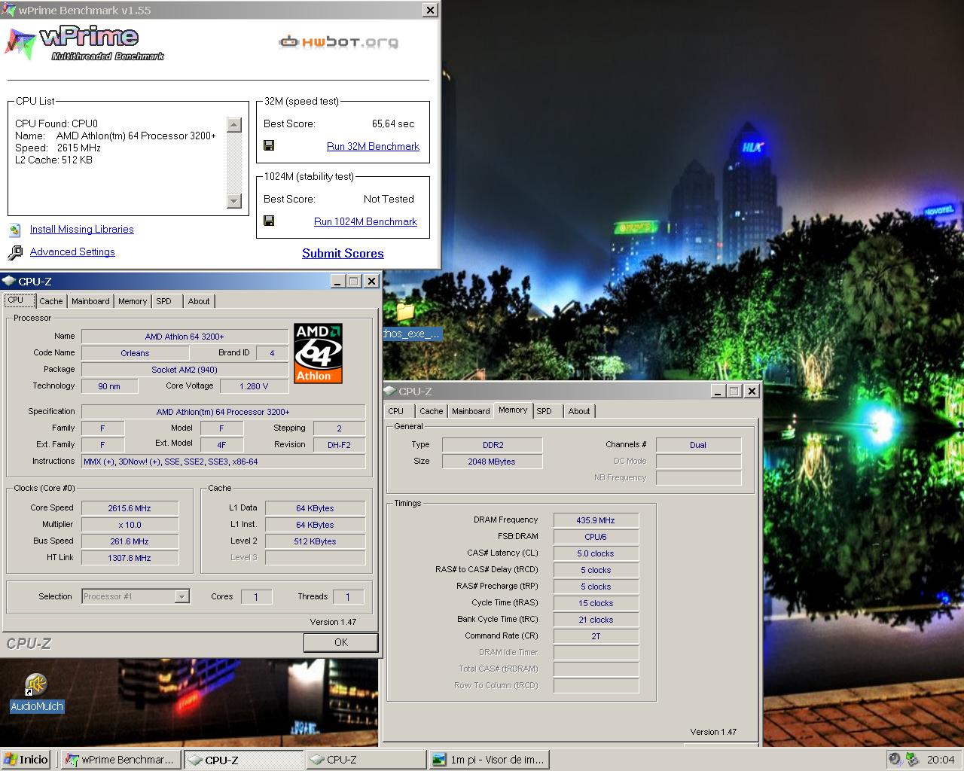Screen dimensions: 964x771
Task: Open the Inicio start menu
Action: tap(26, 759)
